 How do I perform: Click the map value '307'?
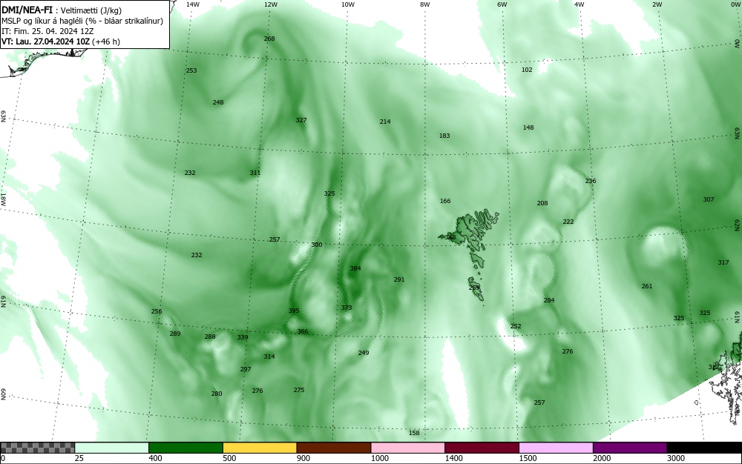pos(709,199)
